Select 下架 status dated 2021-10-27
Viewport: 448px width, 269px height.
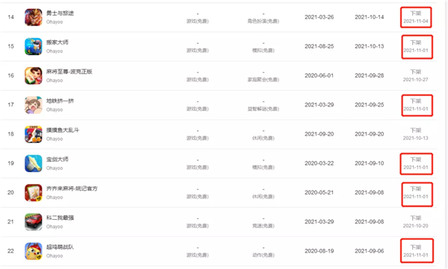[416, 75]
